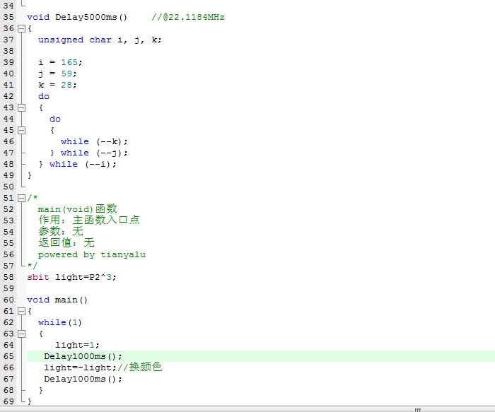Click the comment '//@22.1184MHz'
The height and width of the screenshot is (412, 495).
(188, 17)
